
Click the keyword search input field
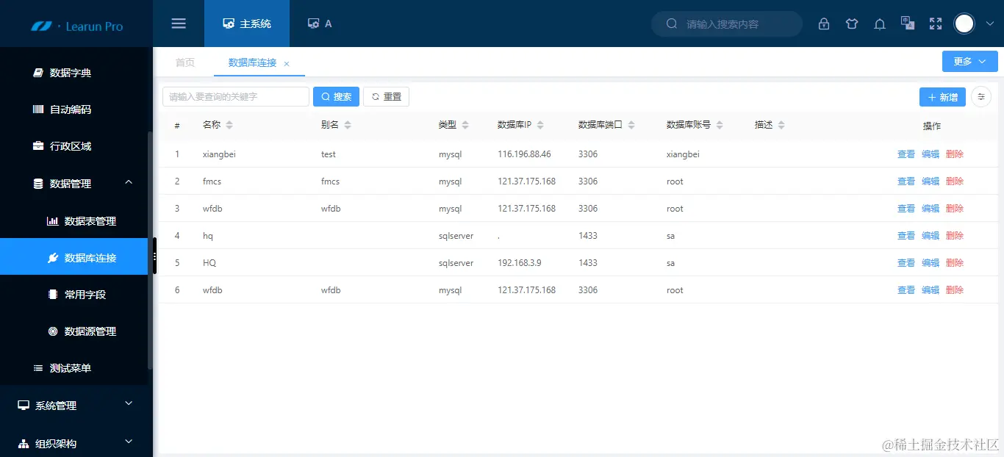(x=235, y=96)
